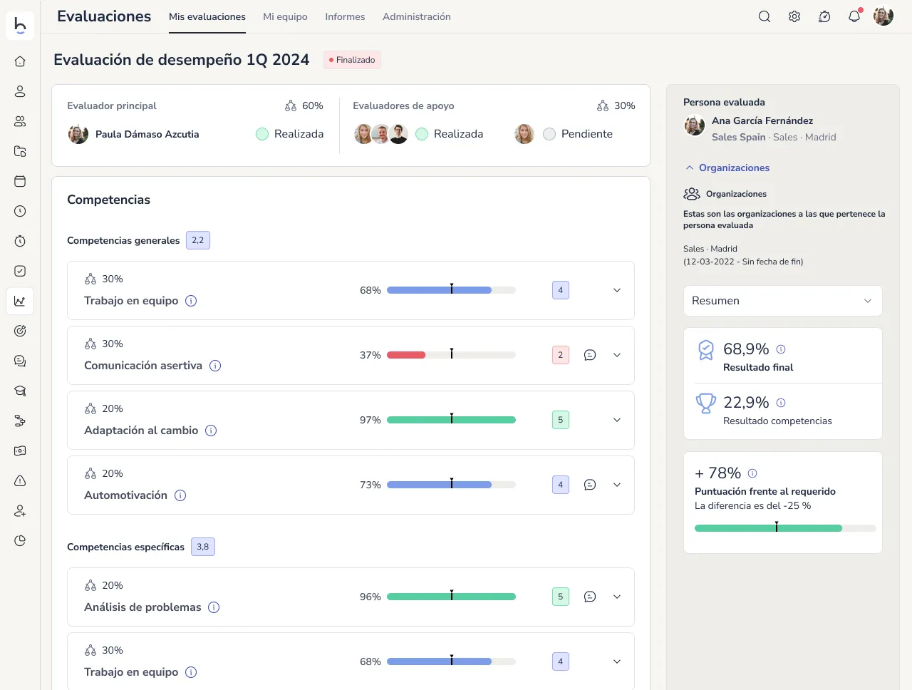Open settings gear in top bar
Viewport: 912px width, 690px height.
pos(794,16)
